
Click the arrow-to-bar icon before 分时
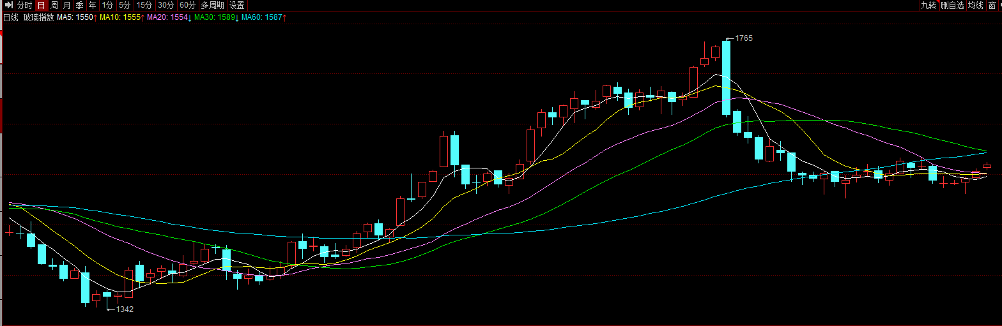[x=8, y=5]
